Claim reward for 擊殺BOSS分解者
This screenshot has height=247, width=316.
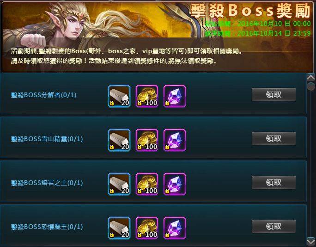click(273, 94)
